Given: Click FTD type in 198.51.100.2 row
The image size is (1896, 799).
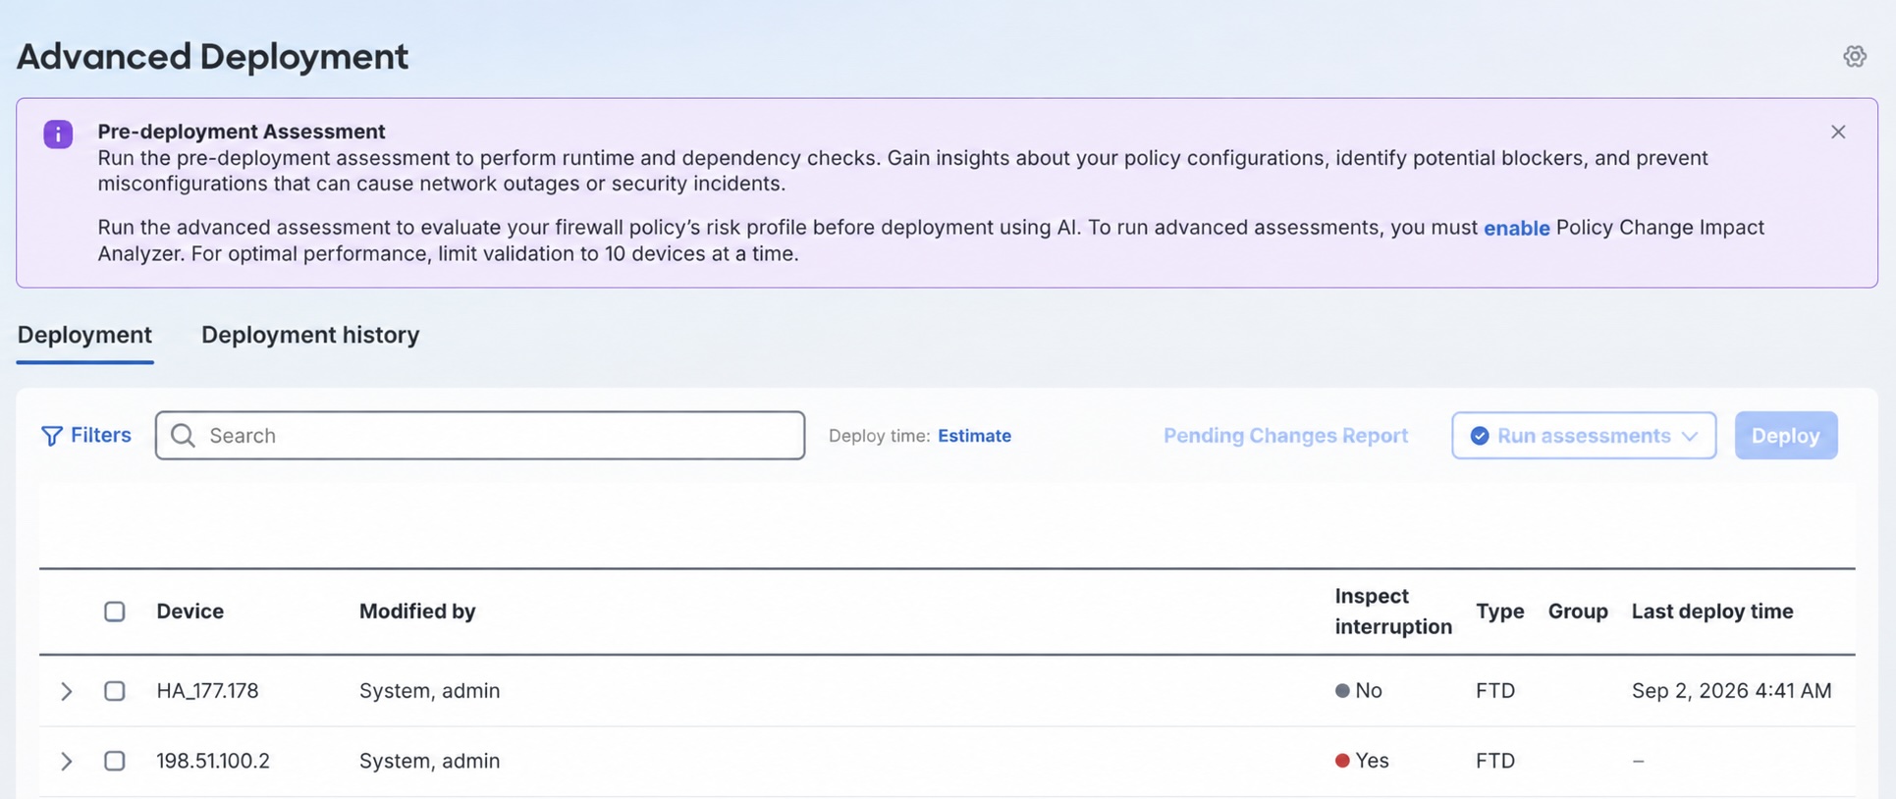Looking at the screenshot, I should 1494,761.
